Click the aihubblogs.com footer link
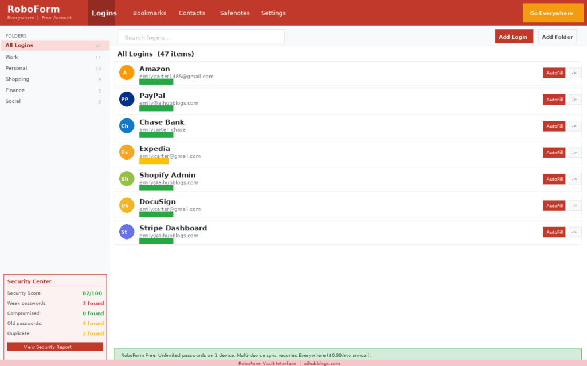587x366 pixels. point(322,363)
